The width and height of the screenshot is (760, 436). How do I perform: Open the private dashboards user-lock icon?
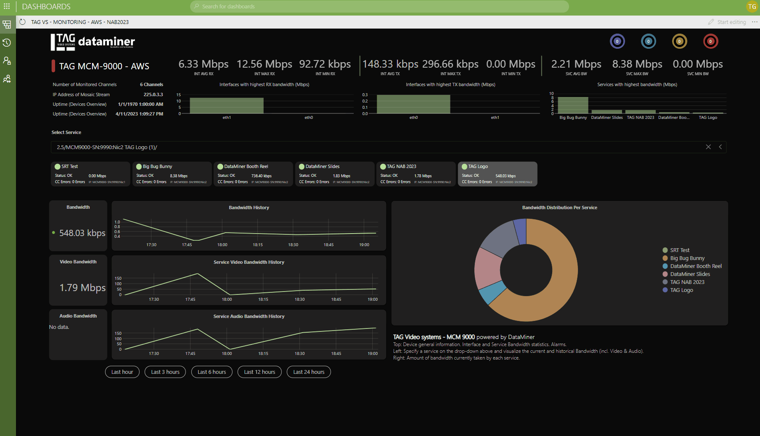(7, 60)
